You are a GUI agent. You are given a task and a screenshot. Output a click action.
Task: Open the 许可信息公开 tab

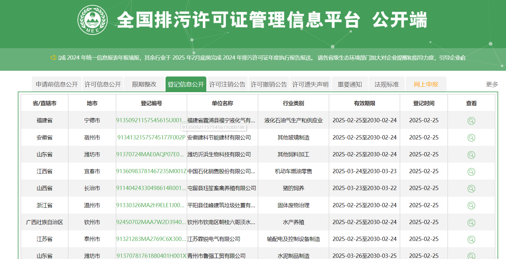point(103,84)
